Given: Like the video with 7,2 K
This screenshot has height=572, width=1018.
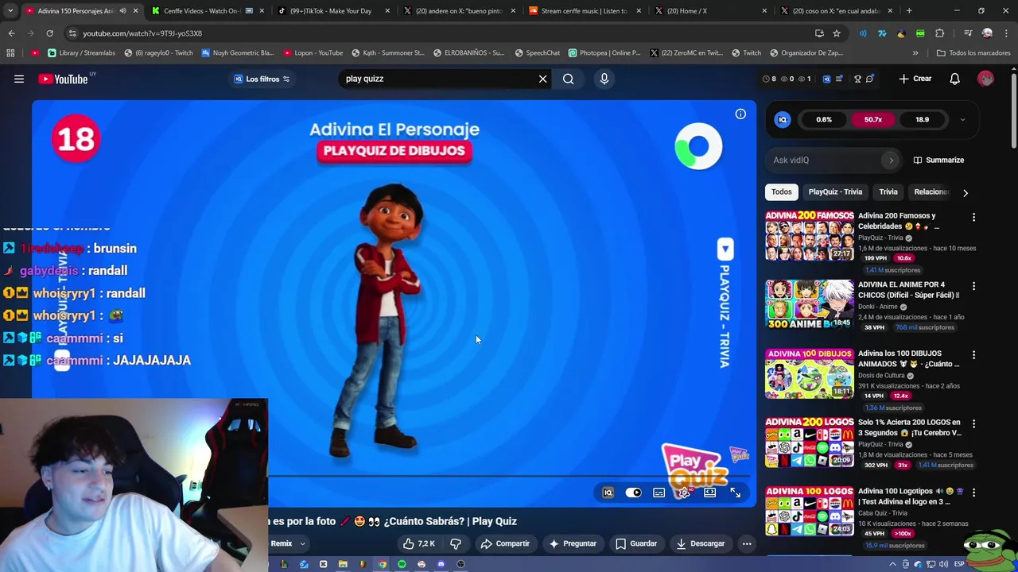Looking at the screenshot, I should 418,543.
